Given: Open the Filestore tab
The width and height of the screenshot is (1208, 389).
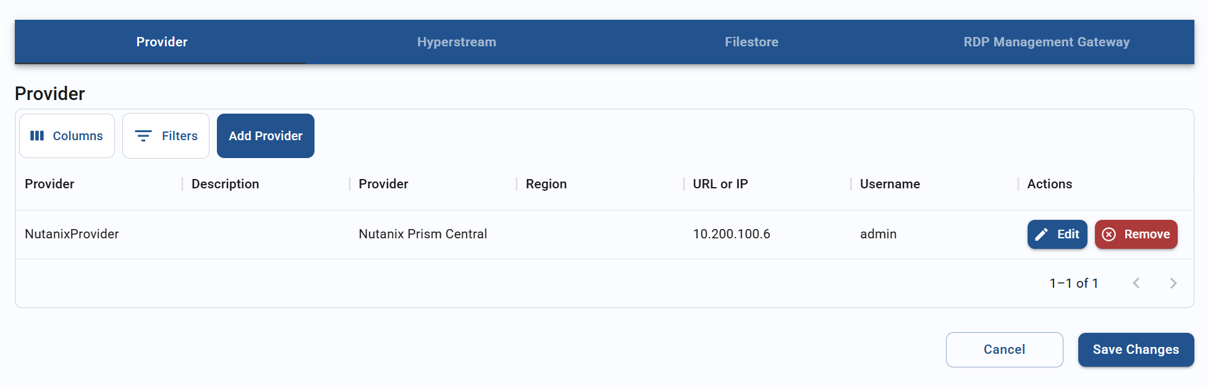Looking at the screenshot, I should (751, 41).
